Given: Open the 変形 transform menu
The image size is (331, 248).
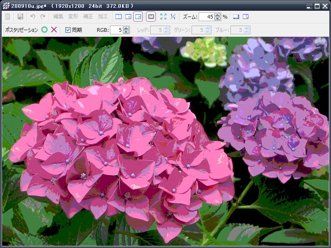Looking at the screenshot, I should [x=73, y=17].
